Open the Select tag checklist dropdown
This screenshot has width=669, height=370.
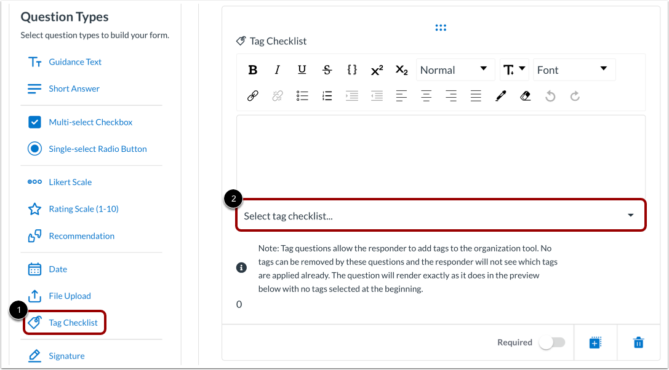[441, 215]
